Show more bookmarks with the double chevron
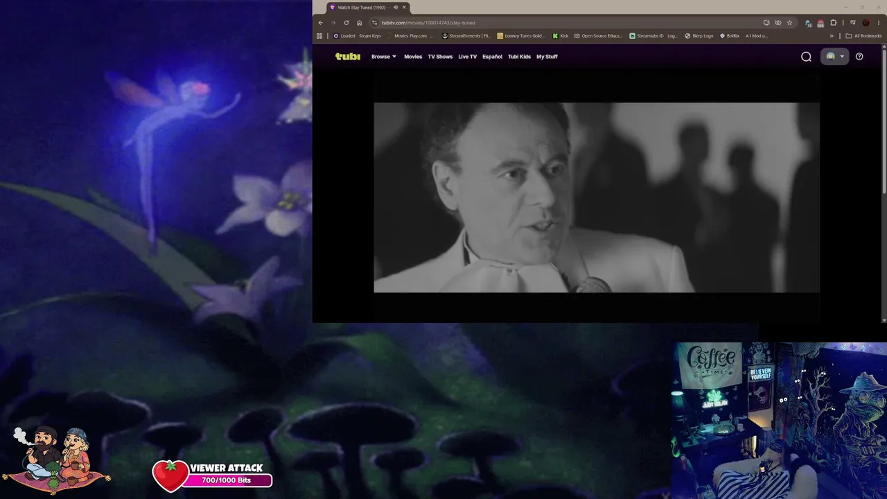The width and height of the screenshot is (887, 499). [x=832, y=36]
